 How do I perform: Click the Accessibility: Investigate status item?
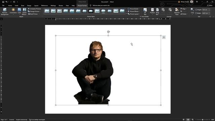pyautogui.click(x=37, y=120)
